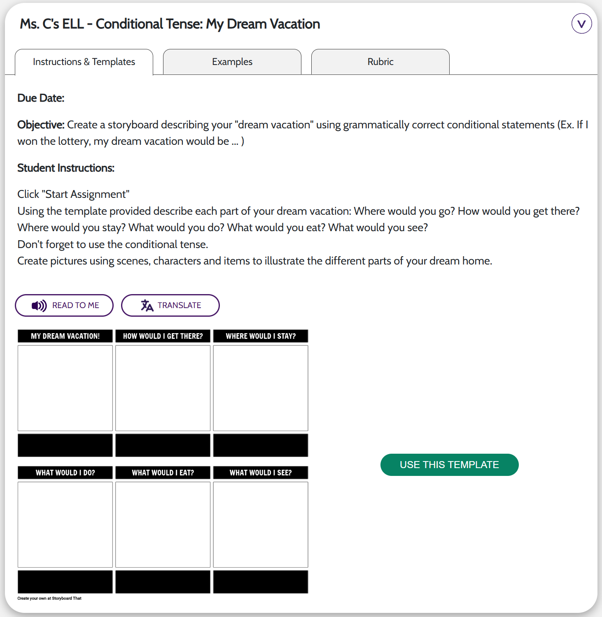Click 'Create your own at Storyboard That' text
This screenshot has height=617, width=602.
coord(49,598)
